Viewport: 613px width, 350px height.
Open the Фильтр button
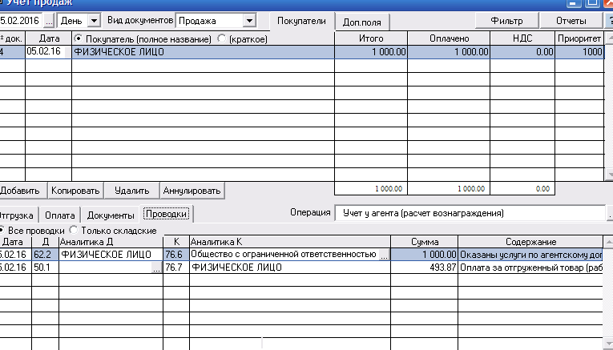(507, 19)
